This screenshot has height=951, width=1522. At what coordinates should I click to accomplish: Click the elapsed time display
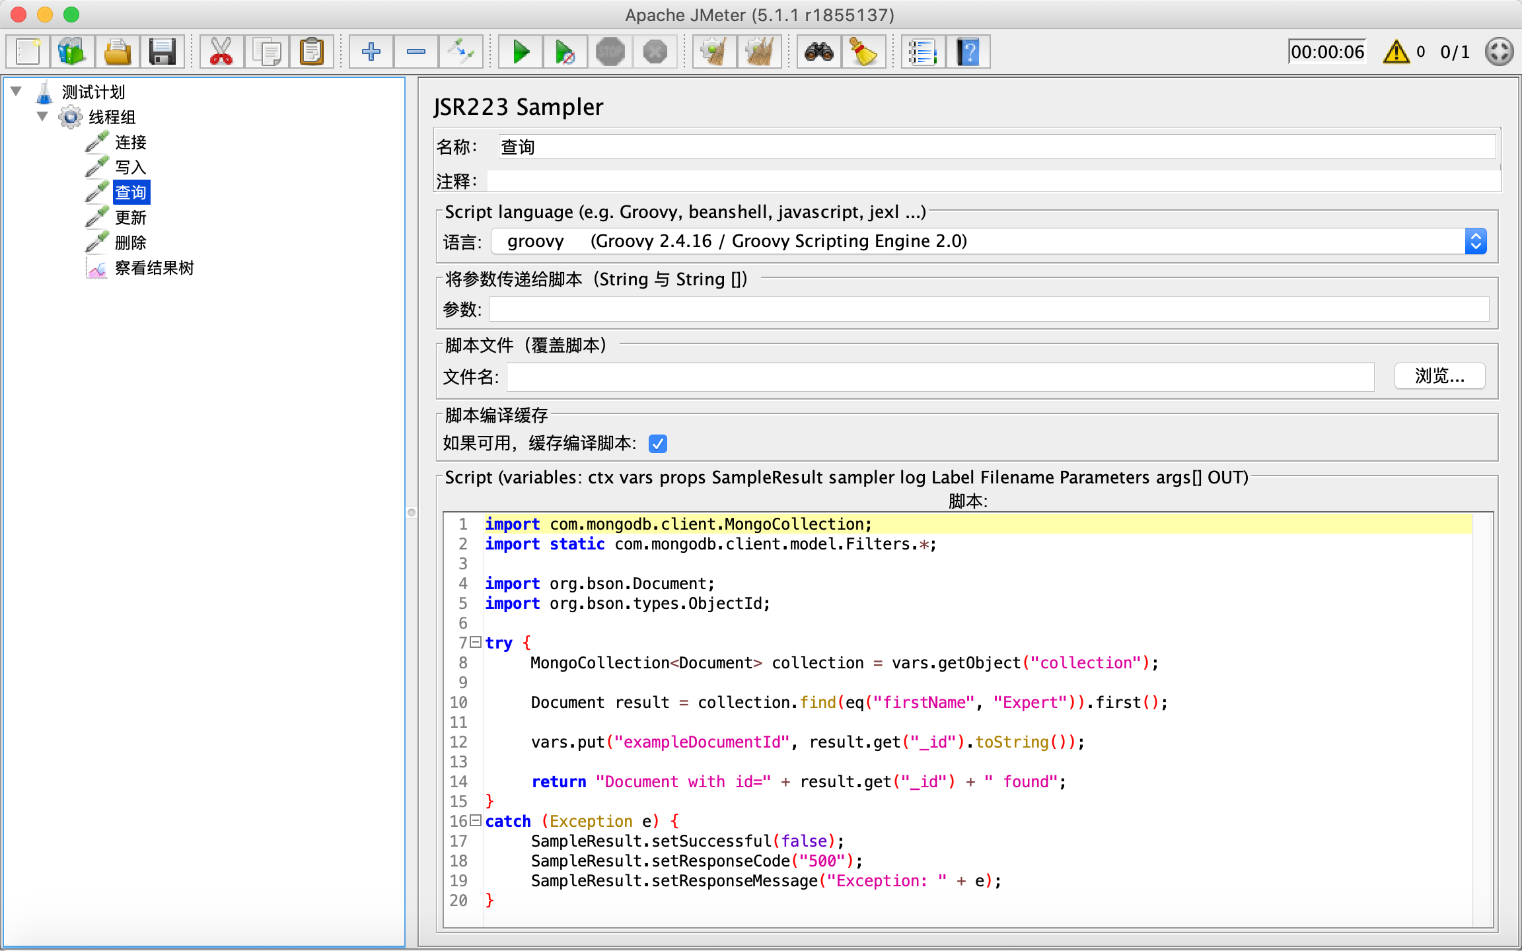pos(1328,51)
